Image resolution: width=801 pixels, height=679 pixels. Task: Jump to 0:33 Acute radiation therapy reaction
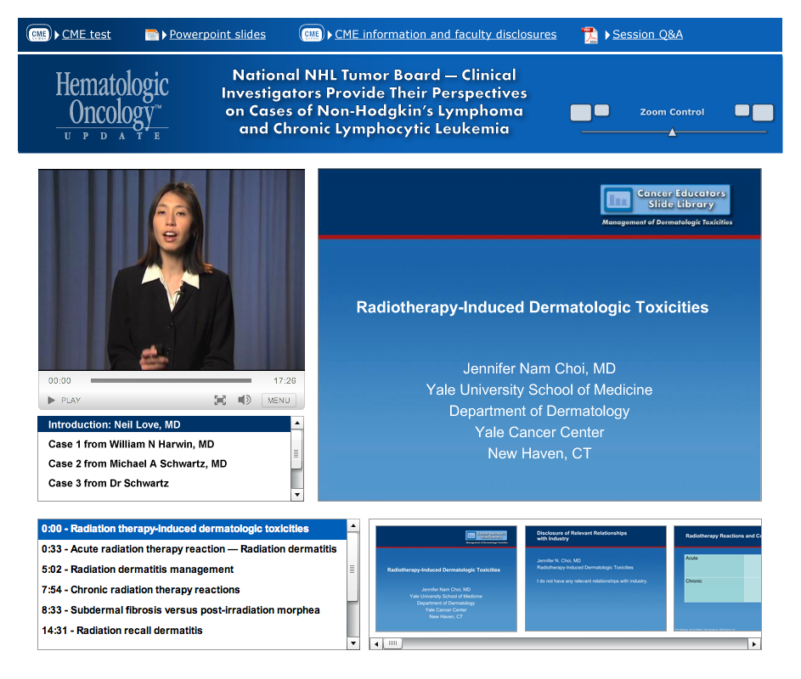(x=192, y=549)
